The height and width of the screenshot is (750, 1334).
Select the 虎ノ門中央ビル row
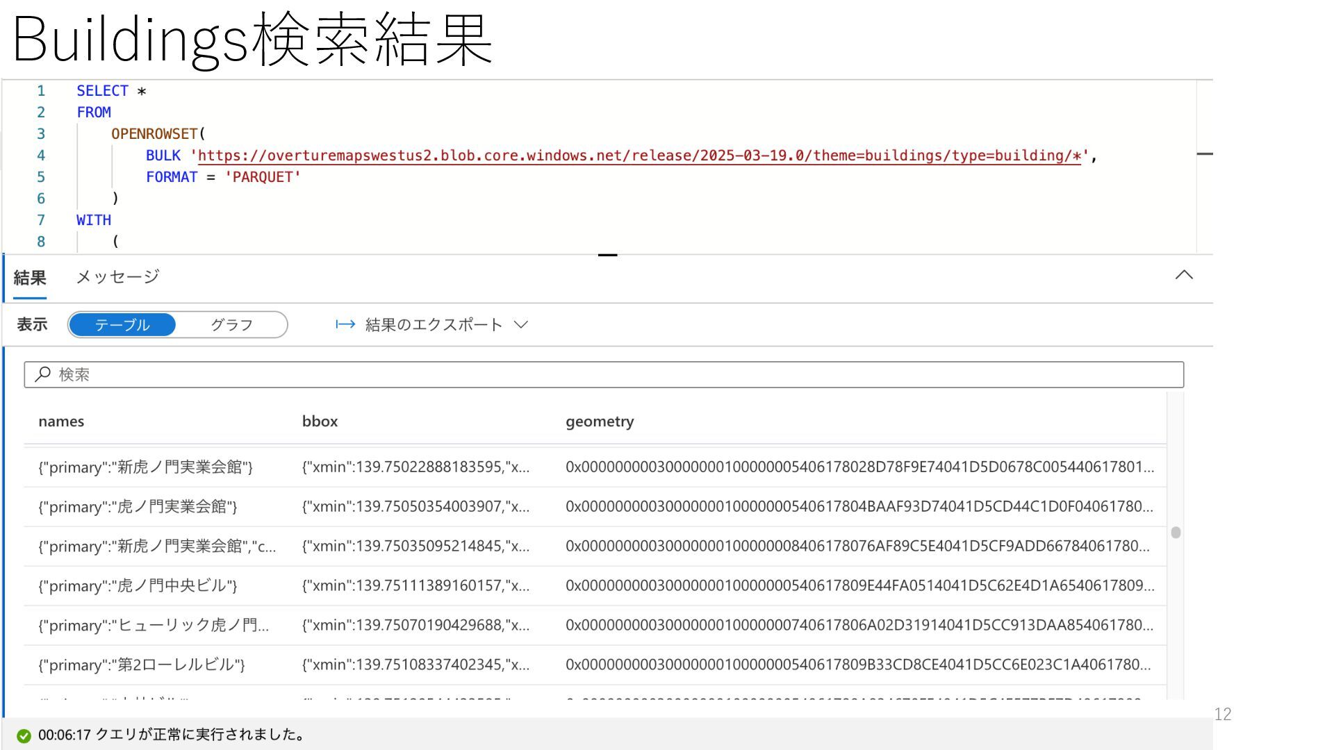[x=138, y=585]
